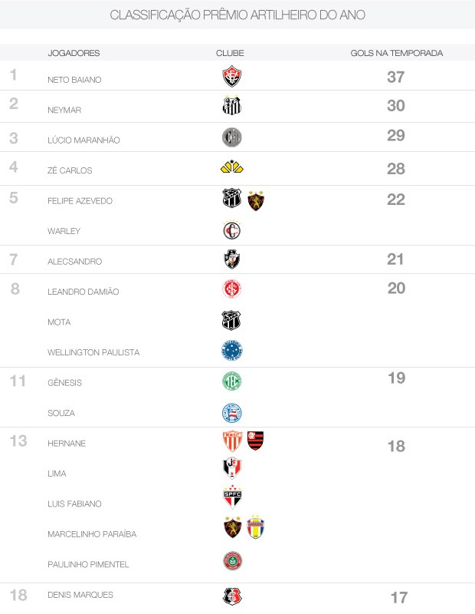The image size is (475, 614).
Task: Click the Internacional crest beside Leandro Damião
Action: pos(232,289)
